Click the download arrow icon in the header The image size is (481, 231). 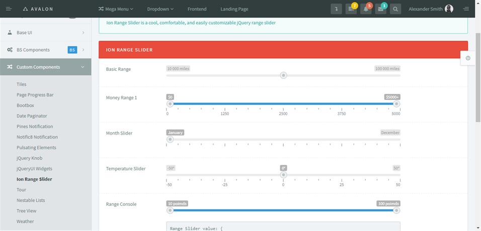pos(336,9)
